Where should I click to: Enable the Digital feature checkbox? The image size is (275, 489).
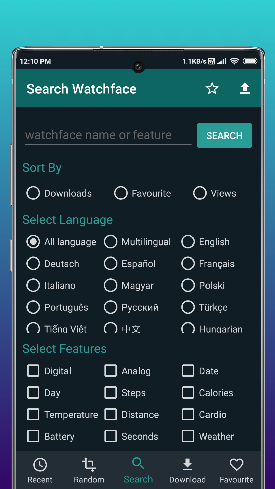[33, 371]
